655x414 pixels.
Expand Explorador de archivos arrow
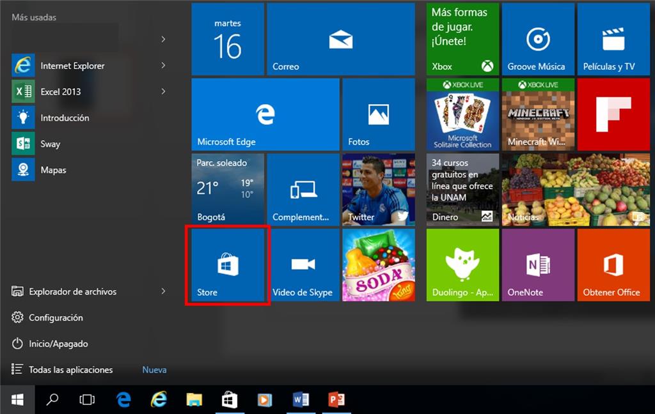click(163, 291)
